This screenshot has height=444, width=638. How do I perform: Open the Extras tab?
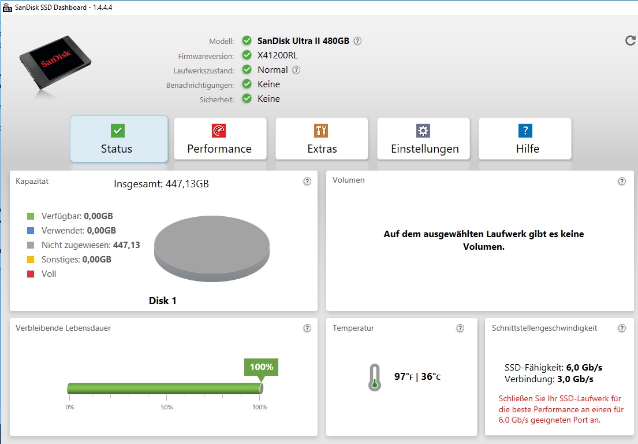coord(322,139)
